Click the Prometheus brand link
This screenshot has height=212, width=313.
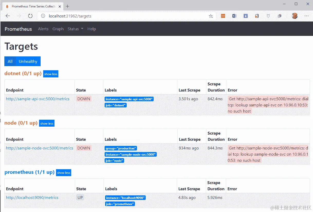(18, 29)
